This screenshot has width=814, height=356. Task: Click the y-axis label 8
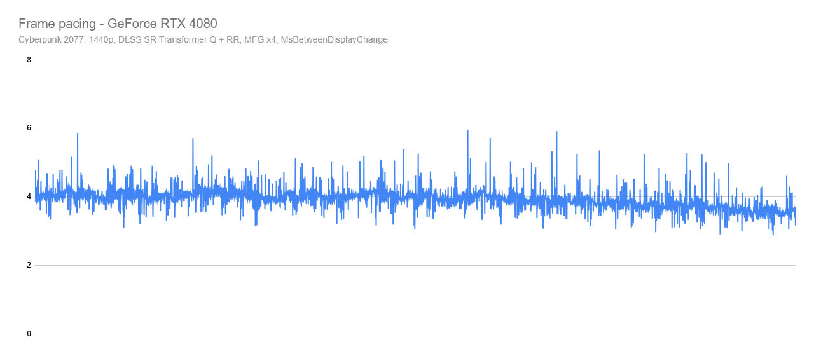click(x=29, y=60)
